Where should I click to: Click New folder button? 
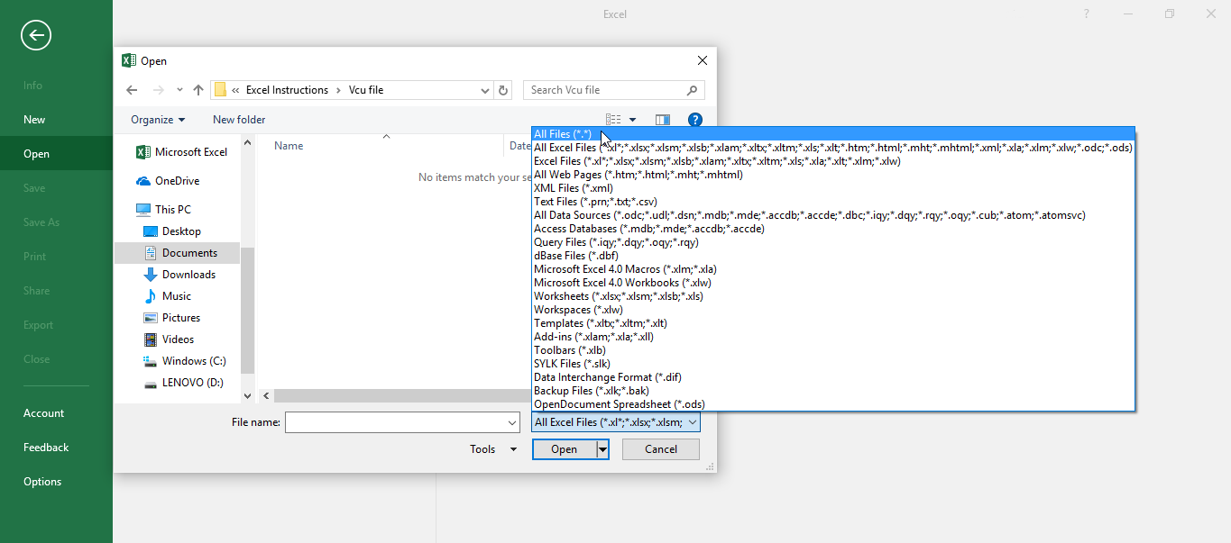coord(239,120)
